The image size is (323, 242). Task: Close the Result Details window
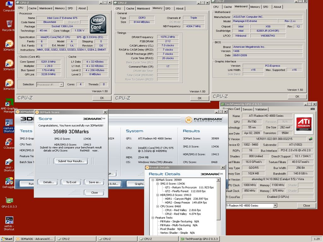click(x=223, y=168)
